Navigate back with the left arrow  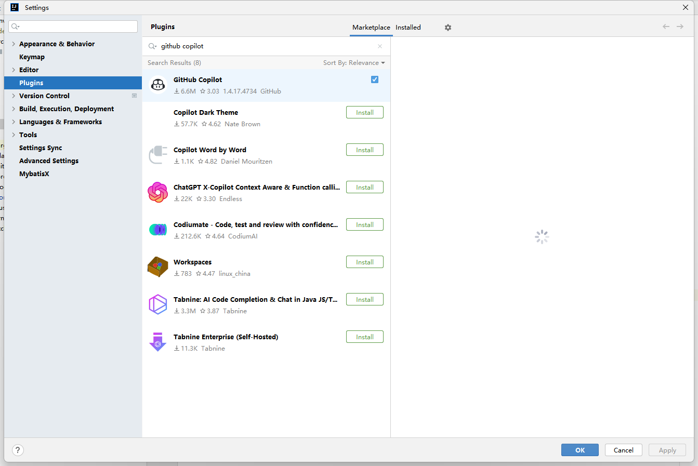pos(666,26)
